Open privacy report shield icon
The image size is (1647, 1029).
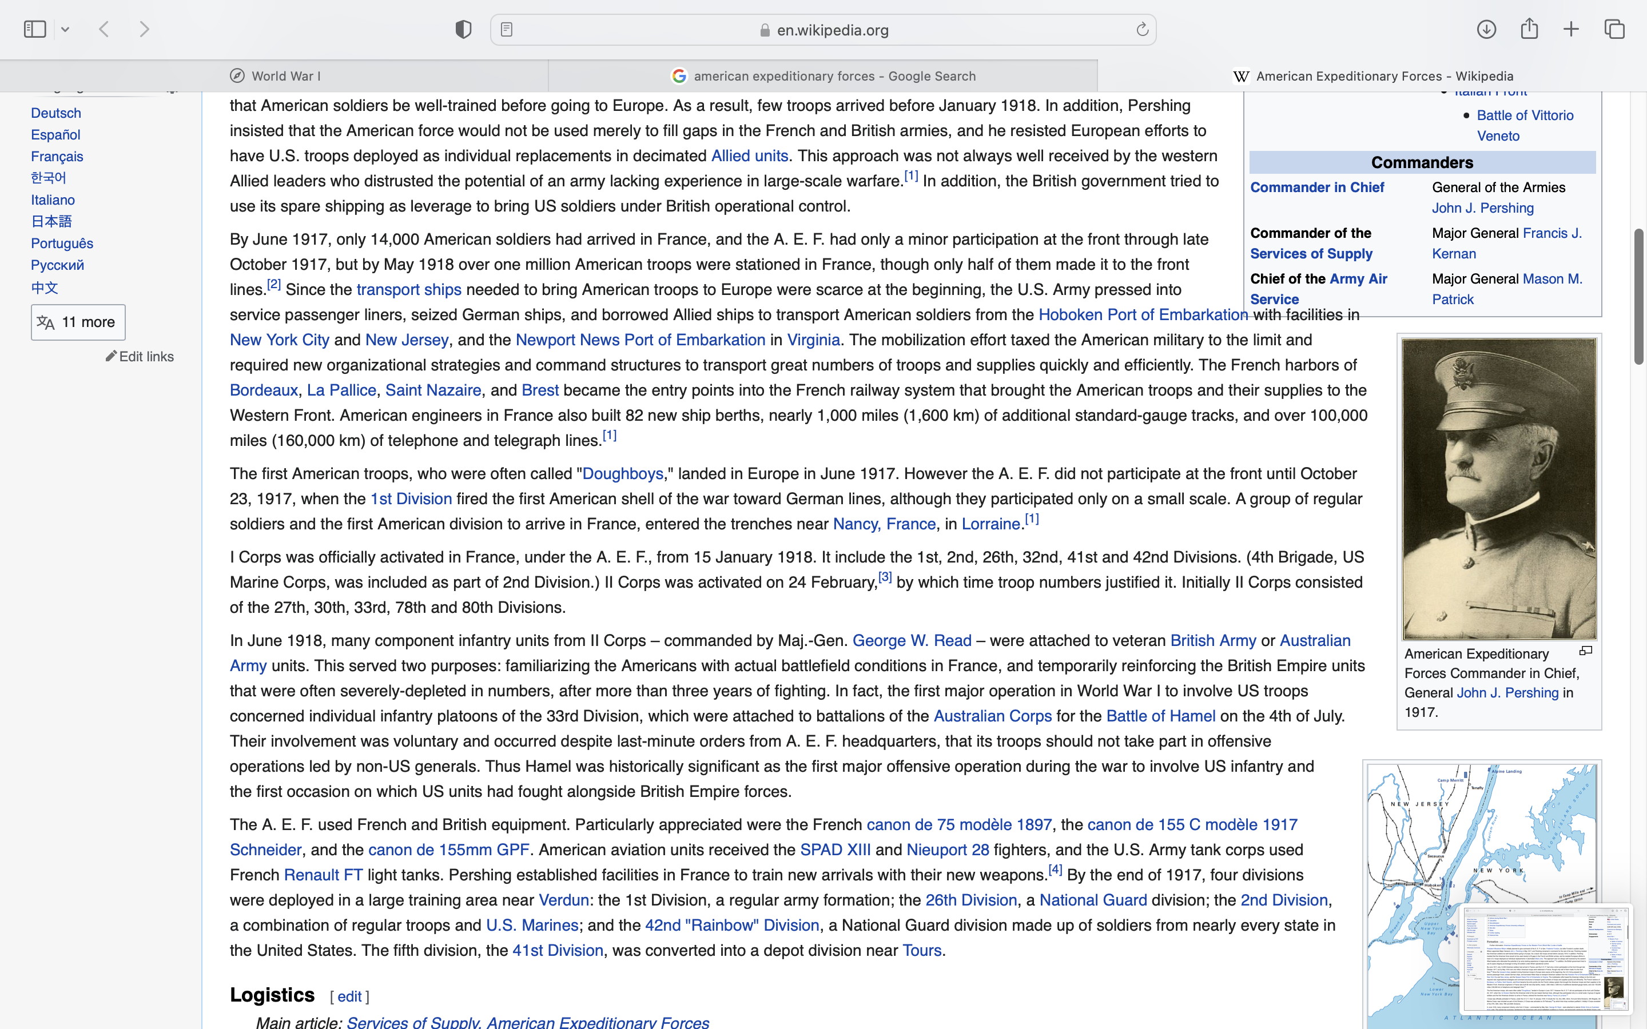click(x=463, y=29)
